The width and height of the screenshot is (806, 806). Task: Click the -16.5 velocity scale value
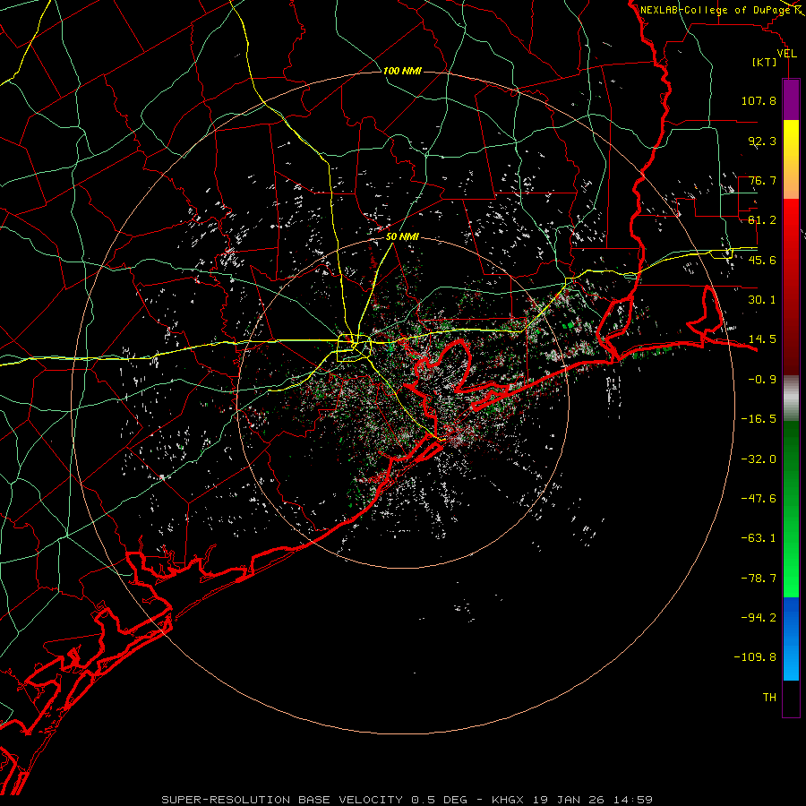coord(759,419)
